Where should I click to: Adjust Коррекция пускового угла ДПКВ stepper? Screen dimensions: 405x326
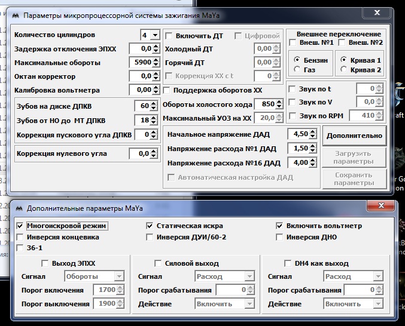tap(154, 134)
